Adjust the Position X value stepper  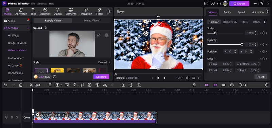[x=235, y=52]
